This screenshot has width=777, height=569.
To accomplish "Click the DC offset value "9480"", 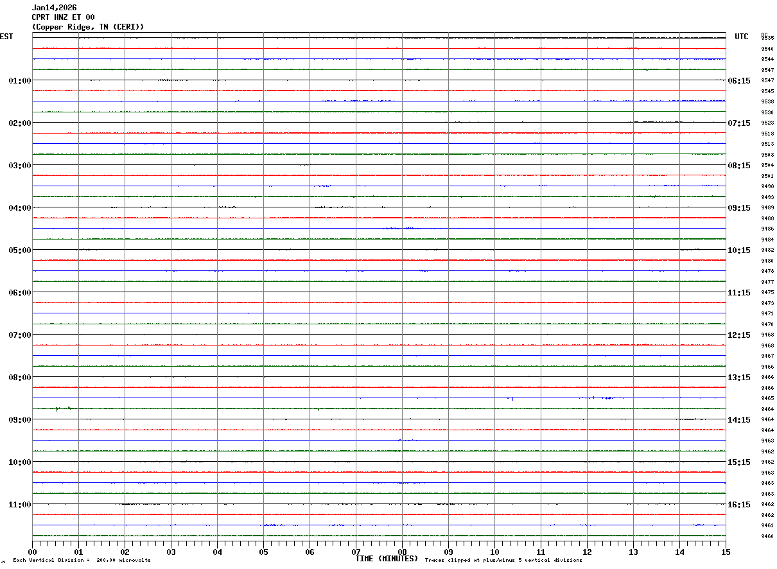I will [x=767, y=261].
